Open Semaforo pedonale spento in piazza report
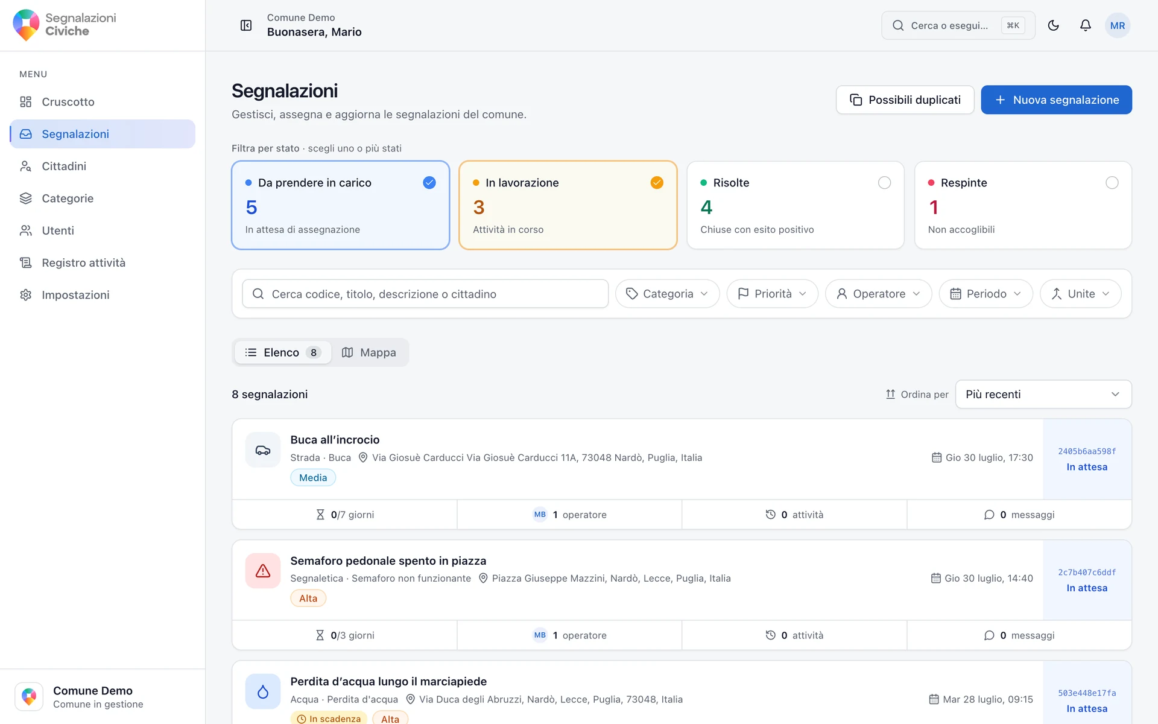 click(x=388, y=560)
